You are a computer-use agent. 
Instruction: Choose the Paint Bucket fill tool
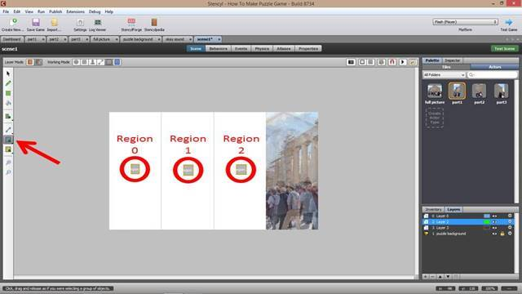pyautogui.click(x=8, y=103)
